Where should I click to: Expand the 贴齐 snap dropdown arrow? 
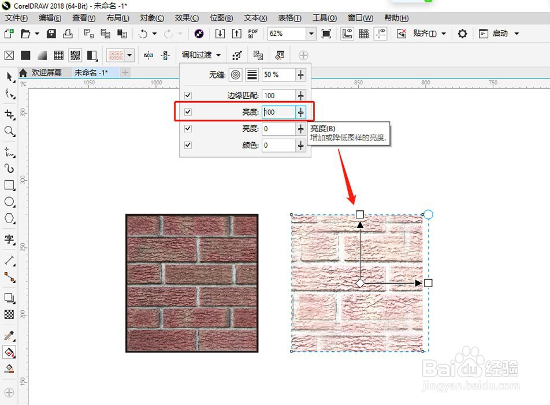click(444, 34)
